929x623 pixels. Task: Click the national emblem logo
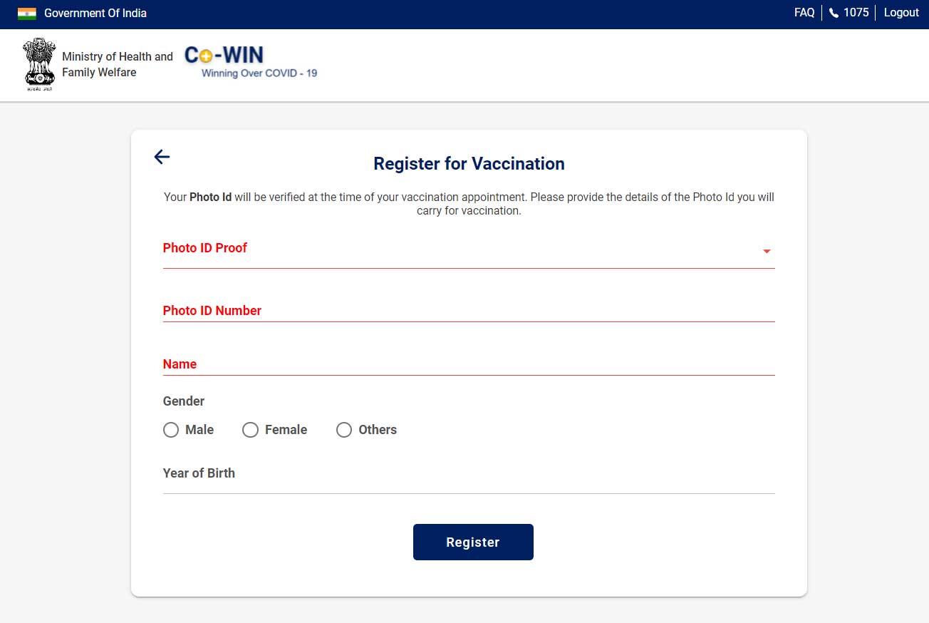coord(39,65)
